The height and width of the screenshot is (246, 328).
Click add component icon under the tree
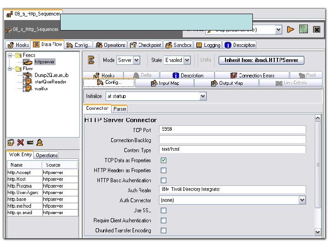pos(11,143)
